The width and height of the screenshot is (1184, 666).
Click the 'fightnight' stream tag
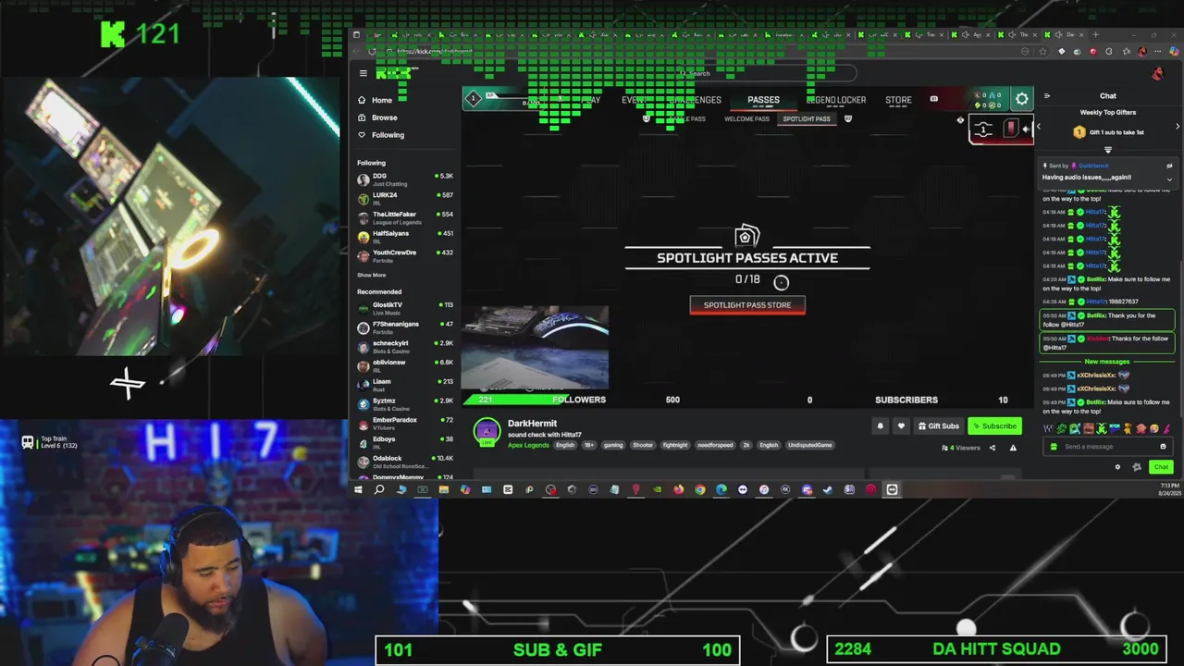point(675,445)
